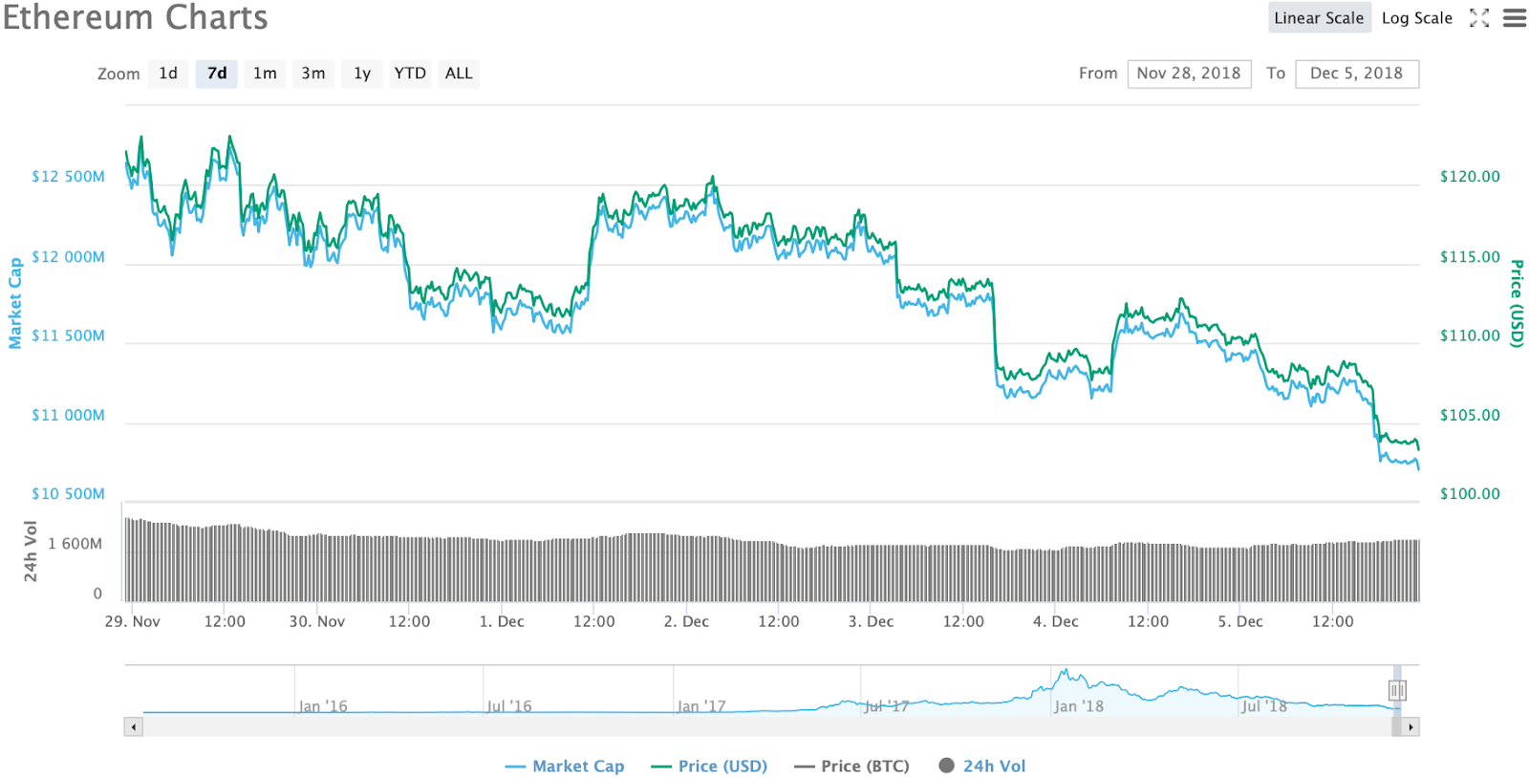This screenshot has width=1529, height=778.
Task: Click the Price (USD) vertical axis title
Action: 1517,303
